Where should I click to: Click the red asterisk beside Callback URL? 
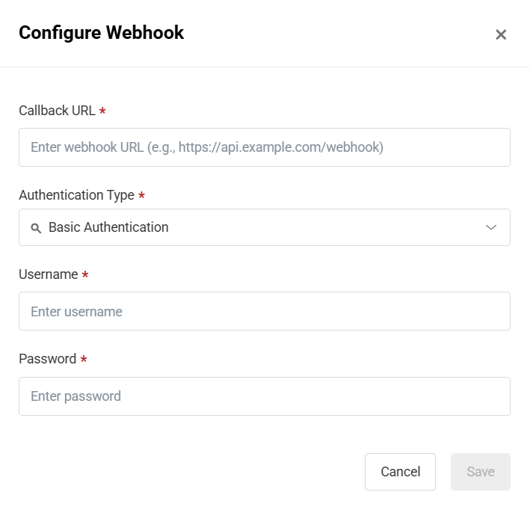pyautogui.click(x=102, y=111)
